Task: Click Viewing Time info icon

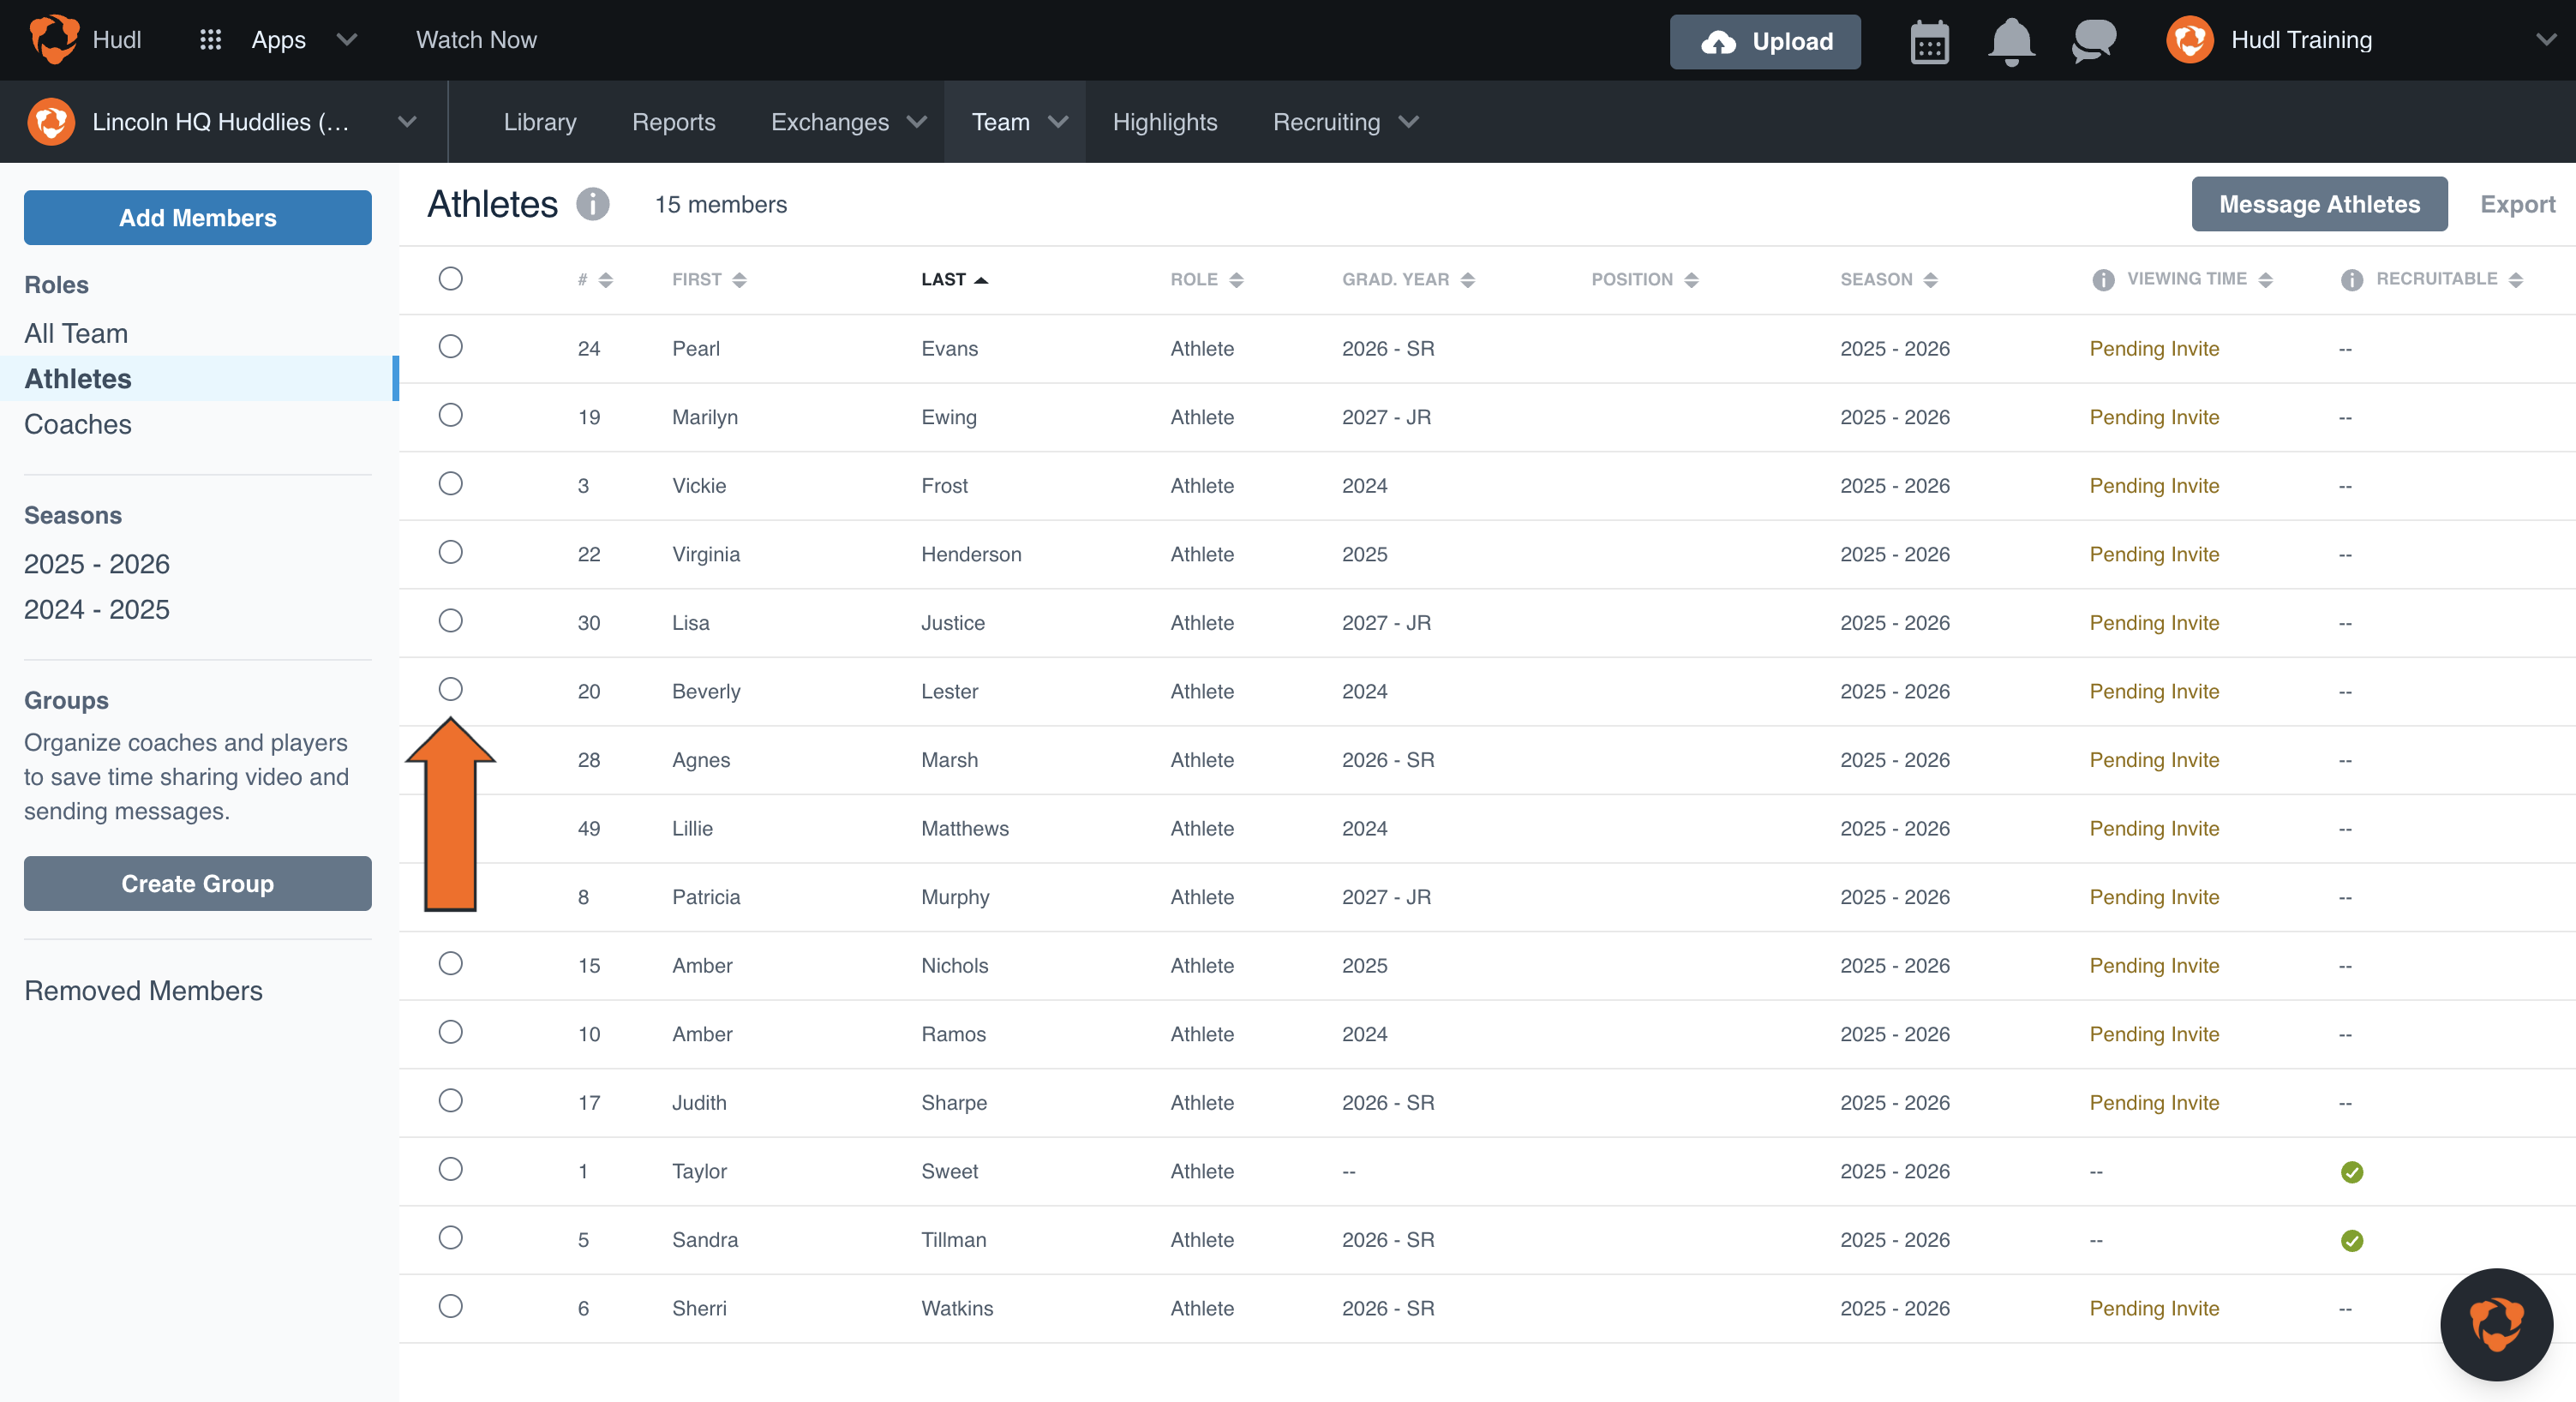Action: pos(2103,280)
